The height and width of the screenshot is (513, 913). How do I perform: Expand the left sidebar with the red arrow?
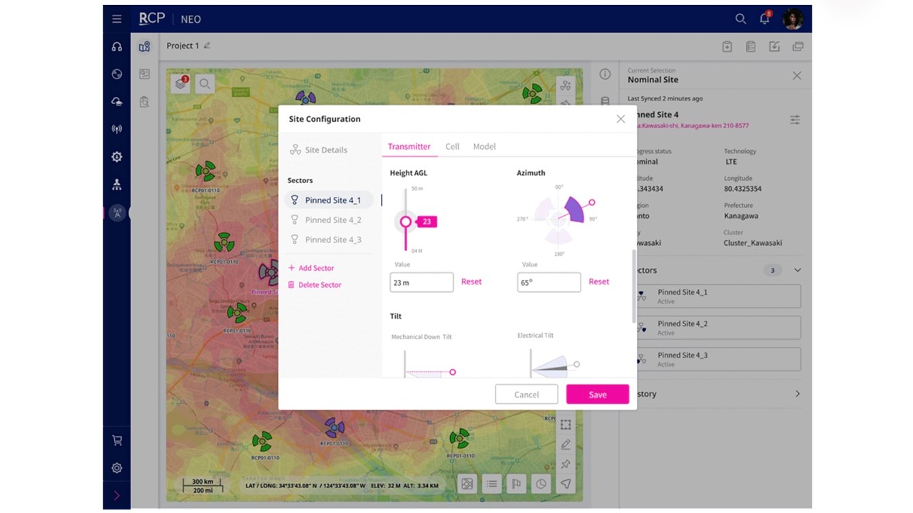coord(117,495)
